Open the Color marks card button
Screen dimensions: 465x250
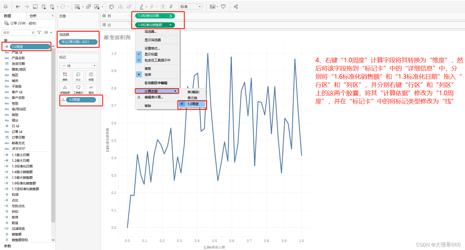coord(65,76)
